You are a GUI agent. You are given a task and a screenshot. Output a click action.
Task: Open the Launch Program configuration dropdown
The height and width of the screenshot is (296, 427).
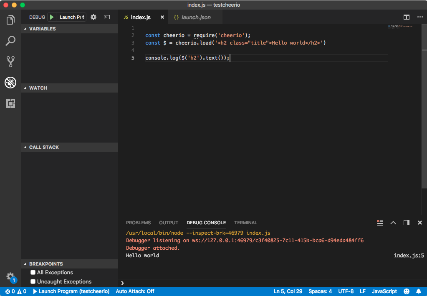tap(72, 17)
